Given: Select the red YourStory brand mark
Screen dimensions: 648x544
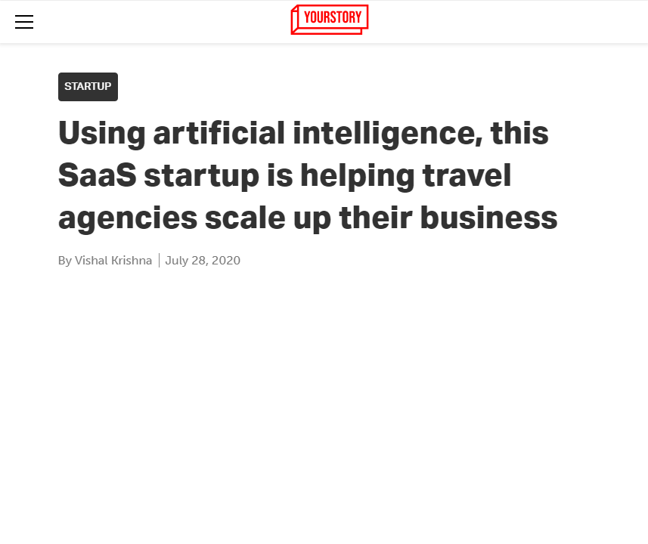Looking at the screenshot, I should 329,20.
